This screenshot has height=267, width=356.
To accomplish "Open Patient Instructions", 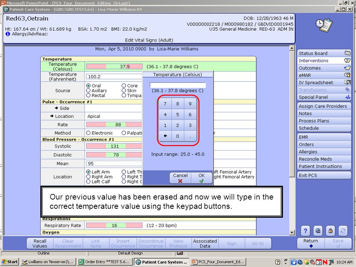I will tap(324, 166).
